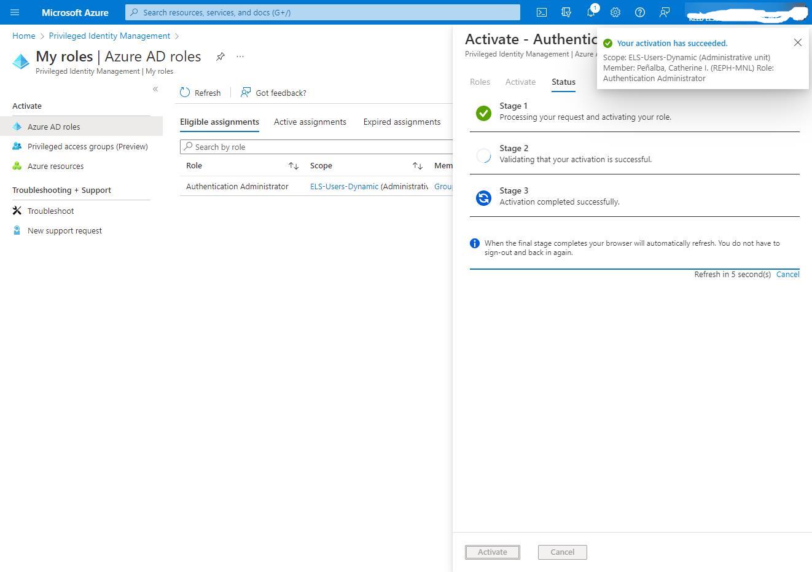
Task: Switch to Expired assignments tab
Action: 402,122
